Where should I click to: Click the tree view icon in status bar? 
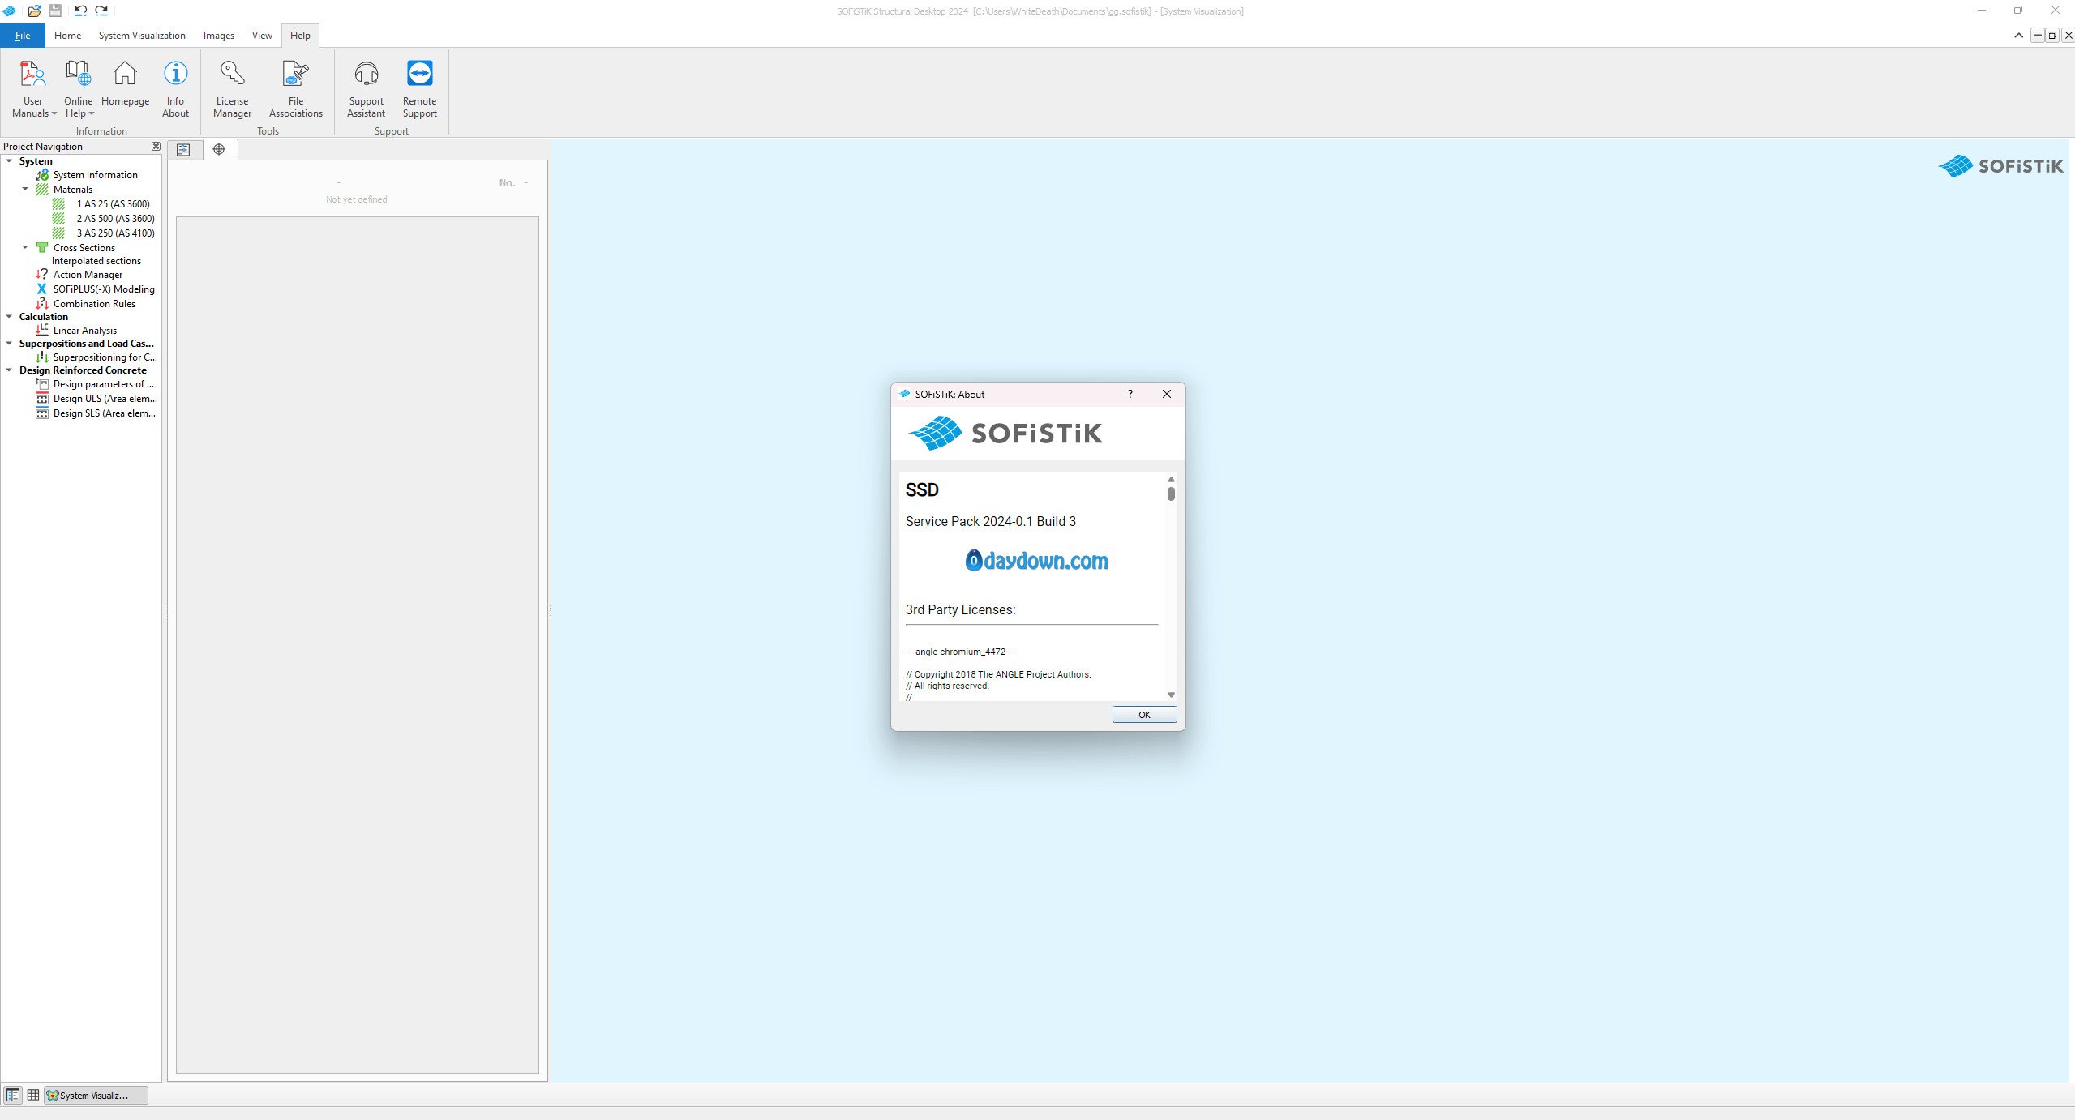click(x=13, y=1095)
